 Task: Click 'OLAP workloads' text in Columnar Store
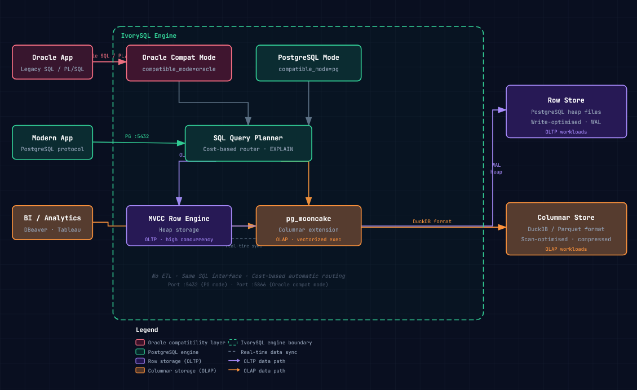[567, 249]
